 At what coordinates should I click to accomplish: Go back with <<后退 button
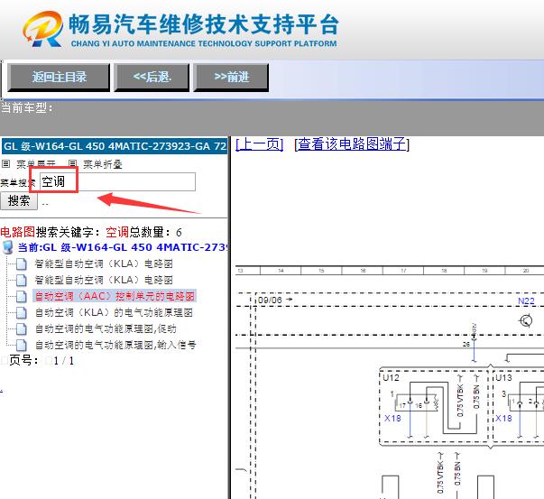click(x=152, y=77)
